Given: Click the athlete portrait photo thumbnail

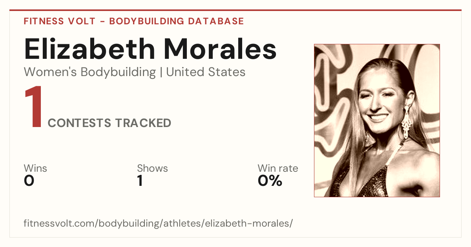Looking at the screenshot, I should (377, 120).
